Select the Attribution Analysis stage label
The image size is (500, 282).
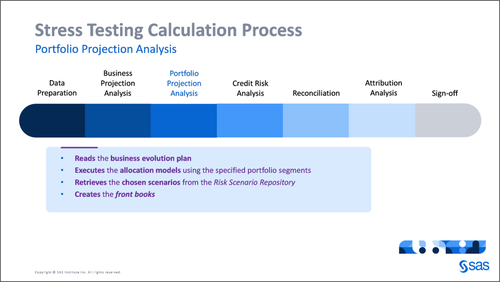[x=383, y=88]
